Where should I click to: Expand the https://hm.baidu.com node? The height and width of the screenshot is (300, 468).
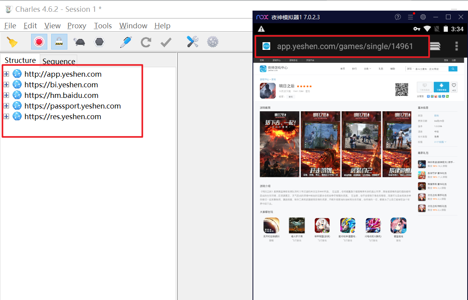pyautogui.click(x=6, y=95)
